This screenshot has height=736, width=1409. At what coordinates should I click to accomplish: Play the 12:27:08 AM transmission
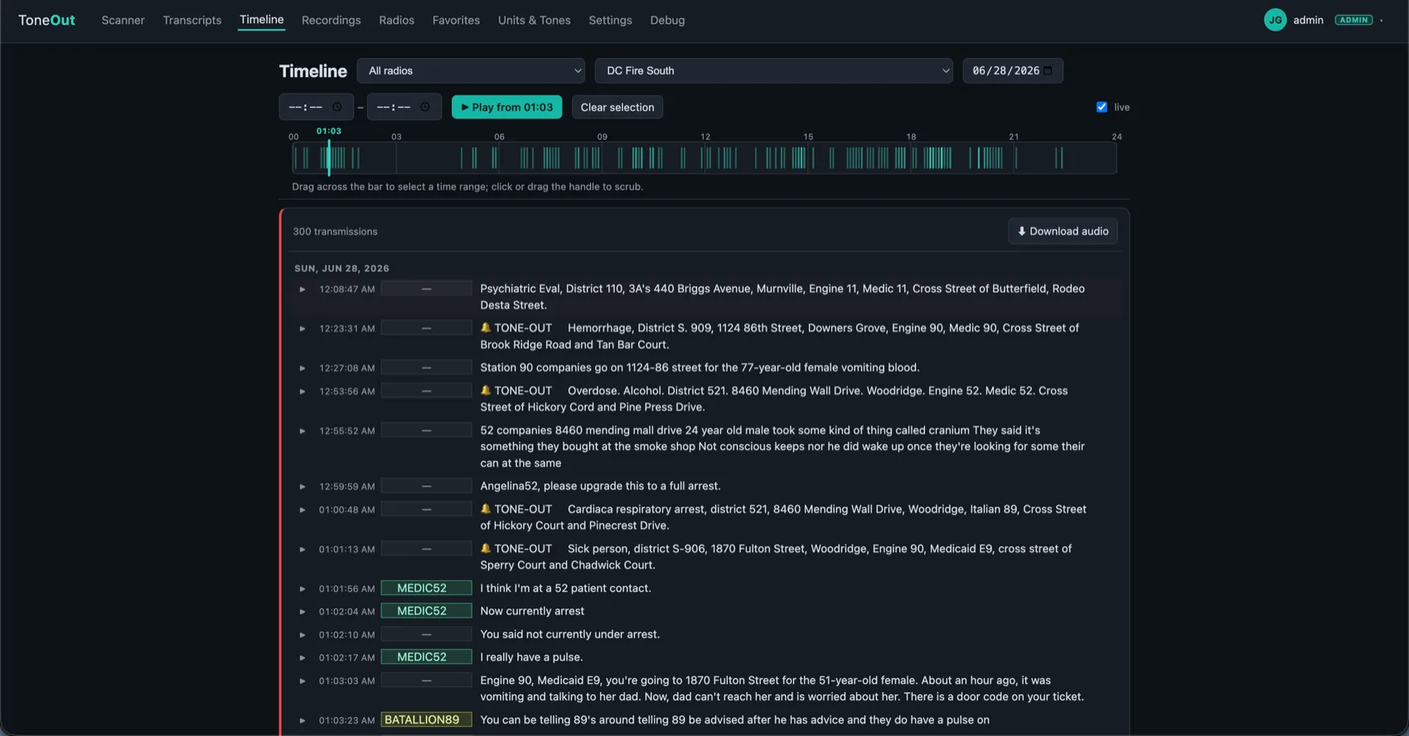point(302,368)
